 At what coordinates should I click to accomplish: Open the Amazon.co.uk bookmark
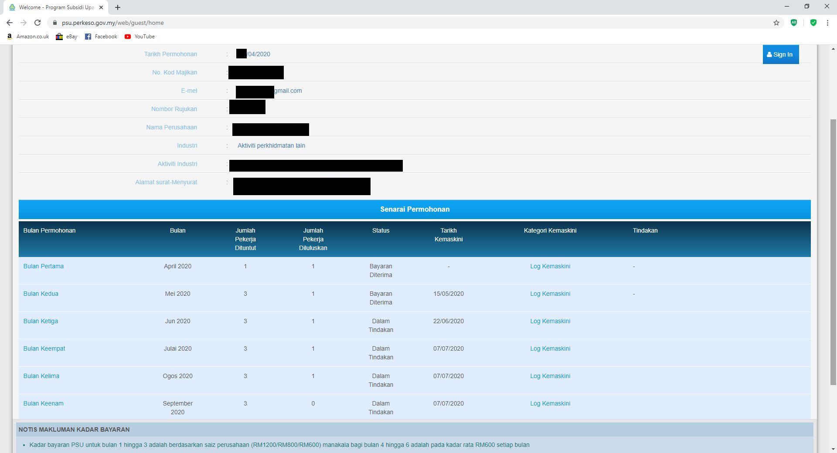[x=28, y=37]
